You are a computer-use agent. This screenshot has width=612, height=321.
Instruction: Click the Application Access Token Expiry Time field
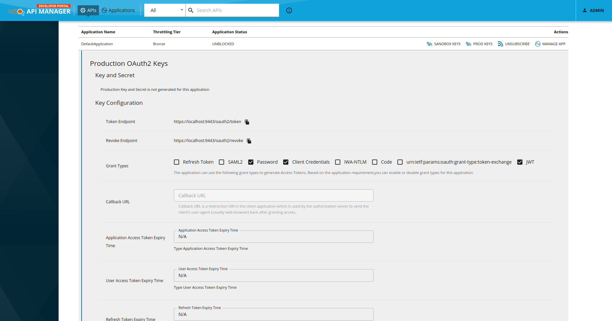point(274,237)
